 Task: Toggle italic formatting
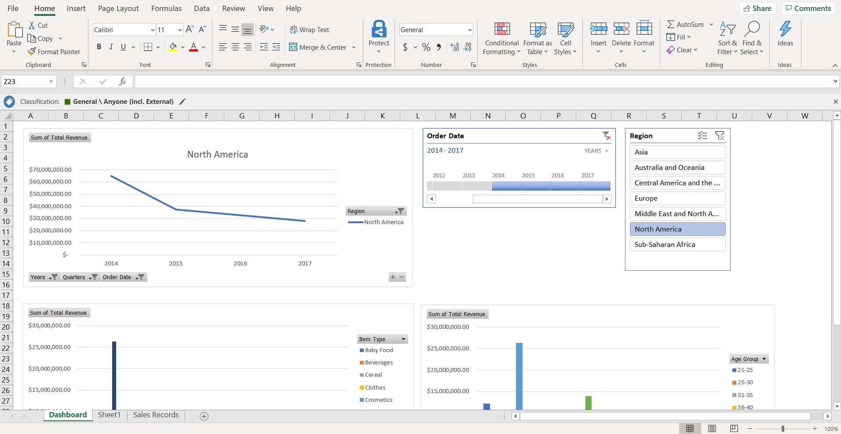pyautogui.click(x=111, y=46)
